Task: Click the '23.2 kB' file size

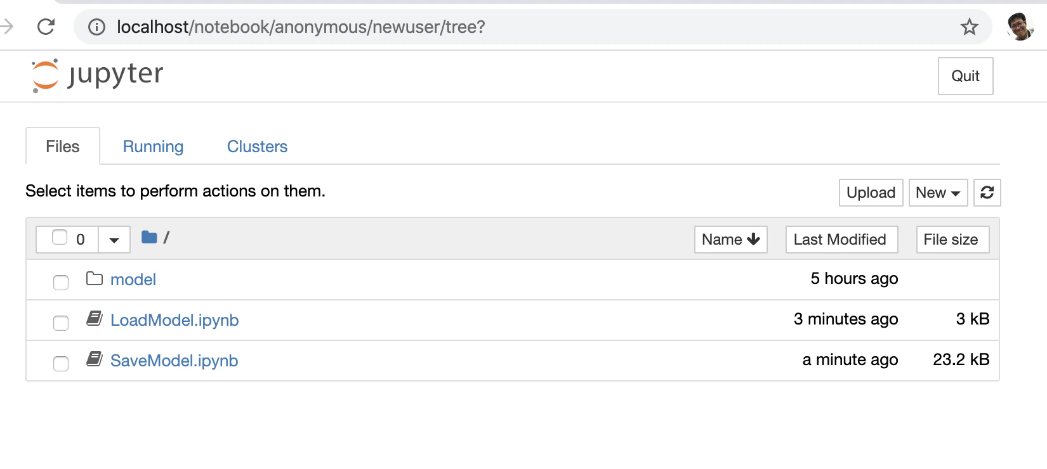Action: (x=961, y=359)
